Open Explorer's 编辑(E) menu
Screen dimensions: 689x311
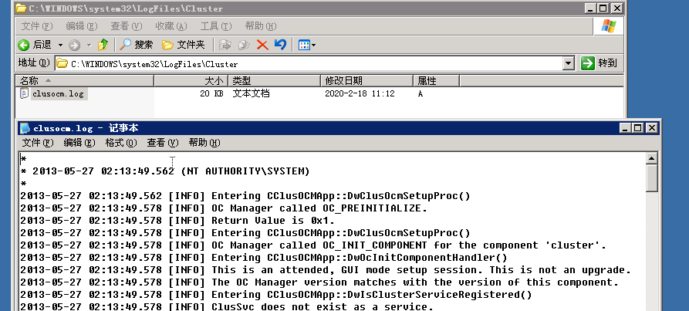pyautogui.click(x=82, y=26)
